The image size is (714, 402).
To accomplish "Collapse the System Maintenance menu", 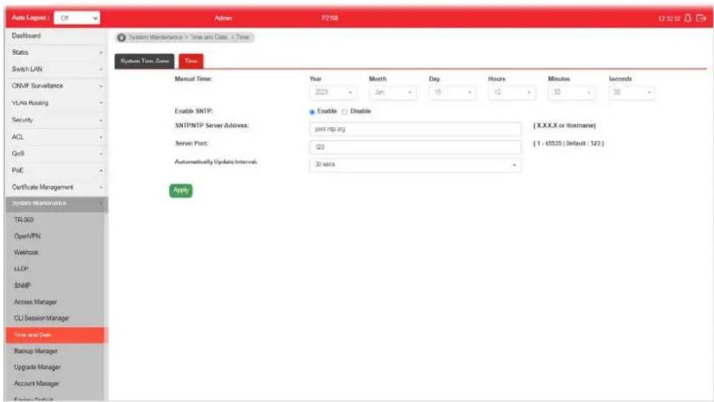I will (57, 203).
